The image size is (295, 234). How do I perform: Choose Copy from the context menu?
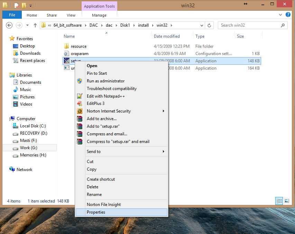coord(121,169)
